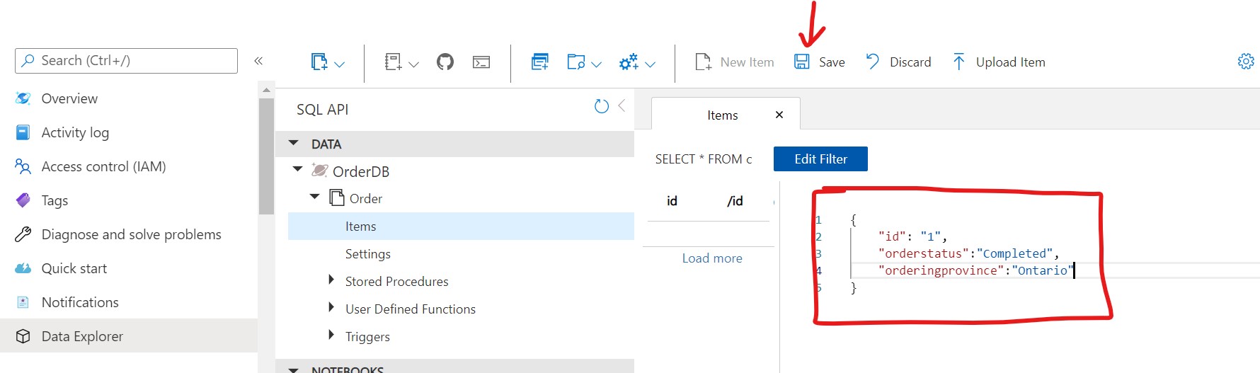Collapse the left navigation menu

258,61
